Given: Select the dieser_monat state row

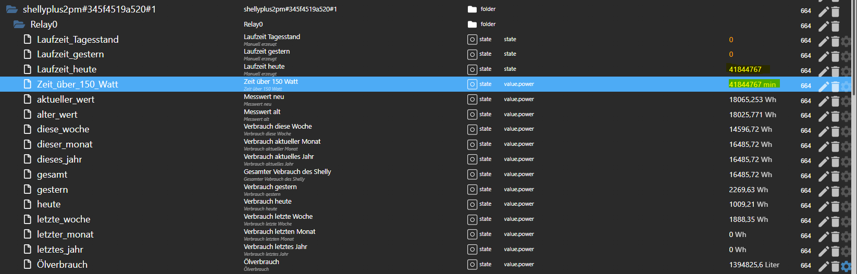Looking at the screenshot, I should [65, 144].
